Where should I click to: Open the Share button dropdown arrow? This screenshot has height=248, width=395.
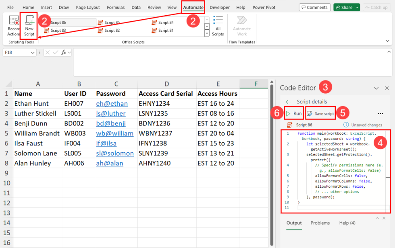point(357,7)
